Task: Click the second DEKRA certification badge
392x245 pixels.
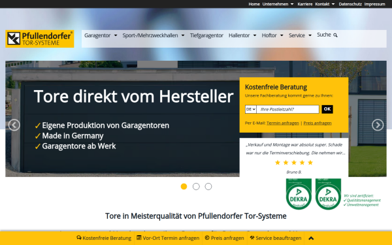Action: [x=328, y=194]
